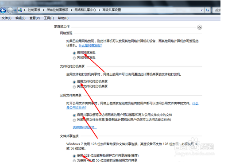Click the Forward navigation arrow button
The width and height of the screenshot is (228, 162).
tap(10, 10)
